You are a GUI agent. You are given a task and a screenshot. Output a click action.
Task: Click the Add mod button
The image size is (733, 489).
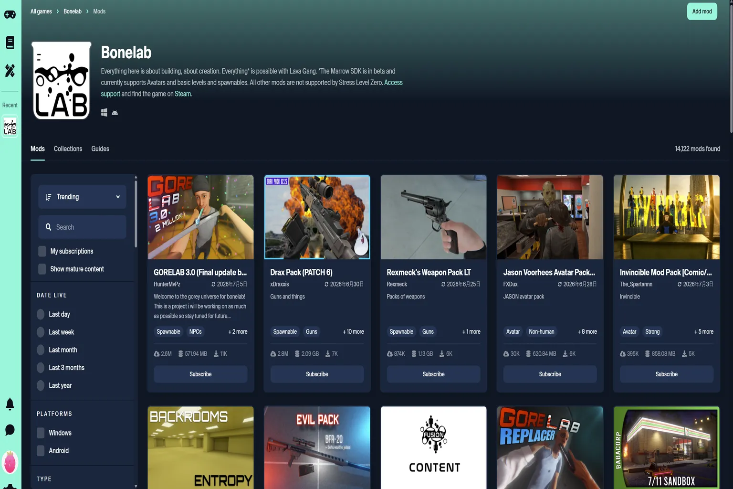[x=702, y=11]
